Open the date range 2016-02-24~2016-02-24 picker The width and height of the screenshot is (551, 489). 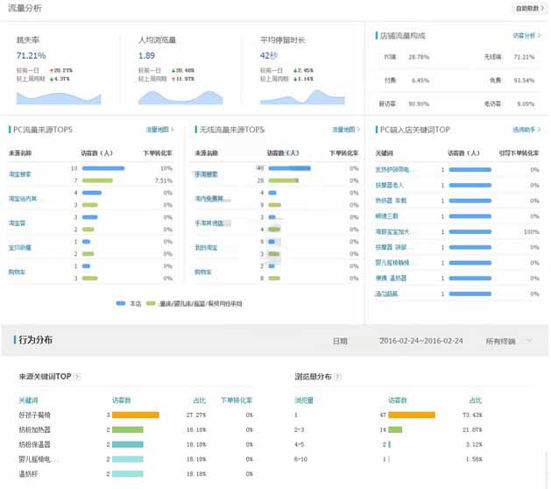(421, 341)
